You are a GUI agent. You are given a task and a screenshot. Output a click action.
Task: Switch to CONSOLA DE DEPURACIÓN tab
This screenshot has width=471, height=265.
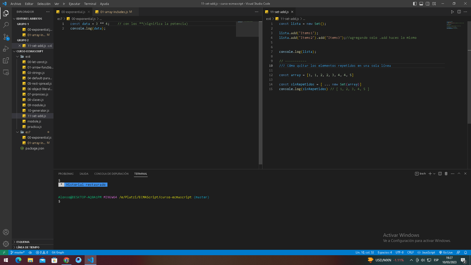(111, 174)
